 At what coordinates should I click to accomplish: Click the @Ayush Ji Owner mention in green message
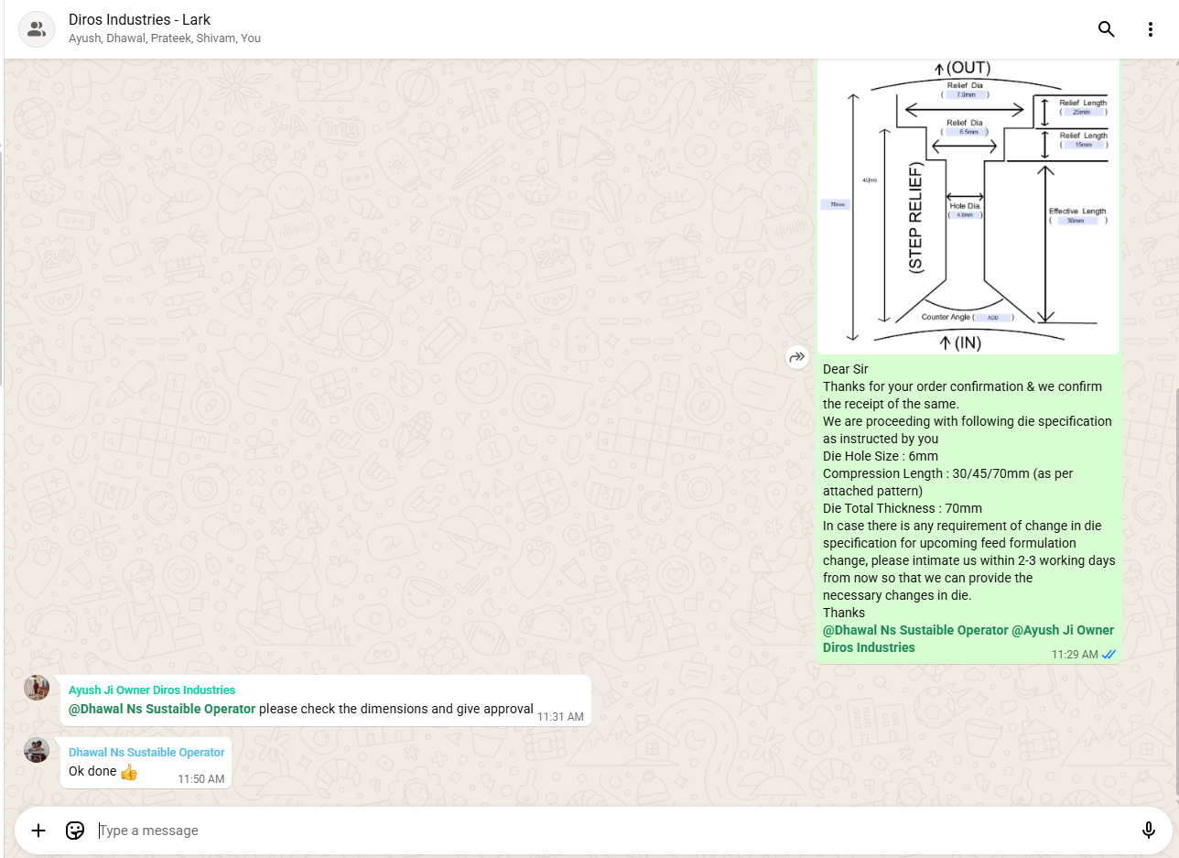coord(1063,630)
